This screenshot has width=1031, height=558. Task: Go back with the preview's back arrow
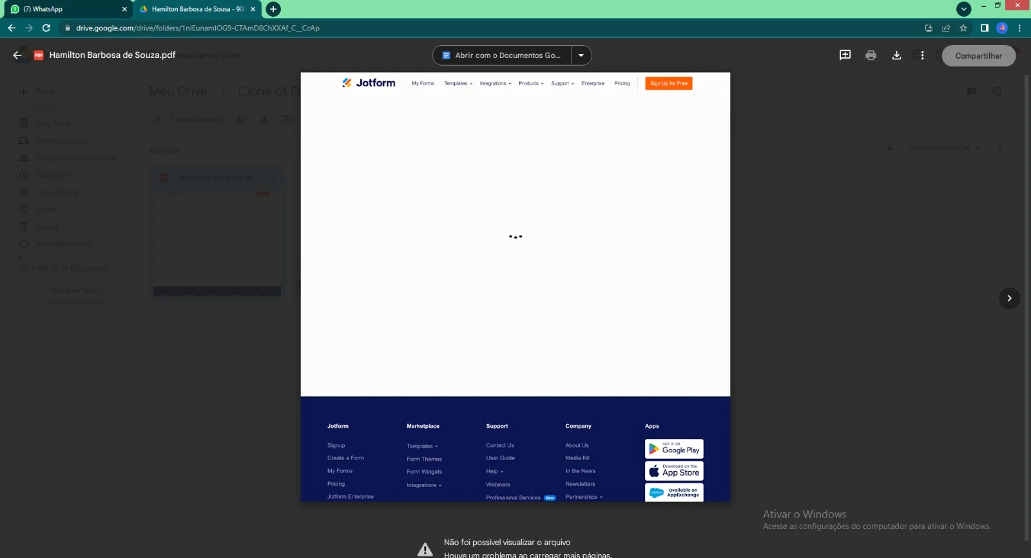click(17, 55)
